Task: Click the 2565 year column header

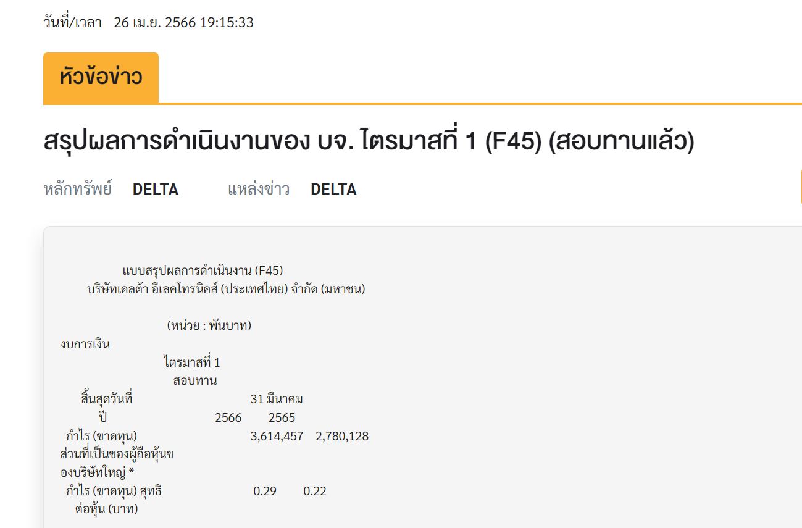Action: point(282,417)
